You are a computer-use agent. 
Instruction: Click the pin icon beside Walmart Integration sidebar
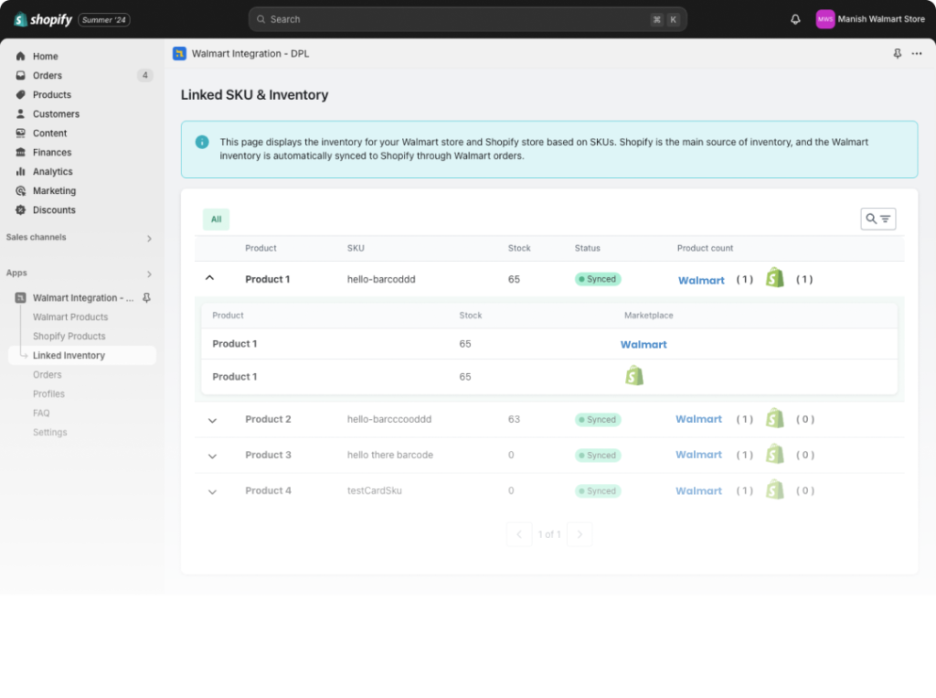pos(146,298)
